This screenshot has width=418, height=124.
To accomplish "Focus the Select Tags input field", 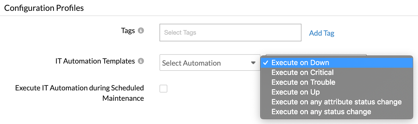I will [230, 33].
